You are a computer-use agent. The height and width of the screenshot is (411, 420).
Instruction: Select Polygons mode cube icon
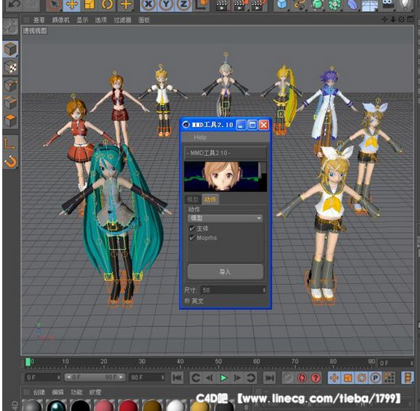point(10,121)
